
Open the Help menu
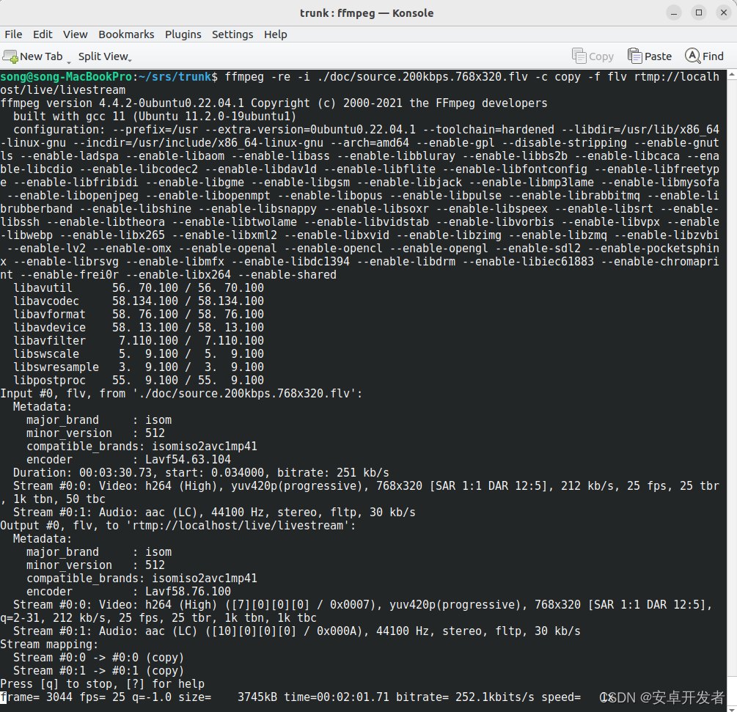point(276,34)
